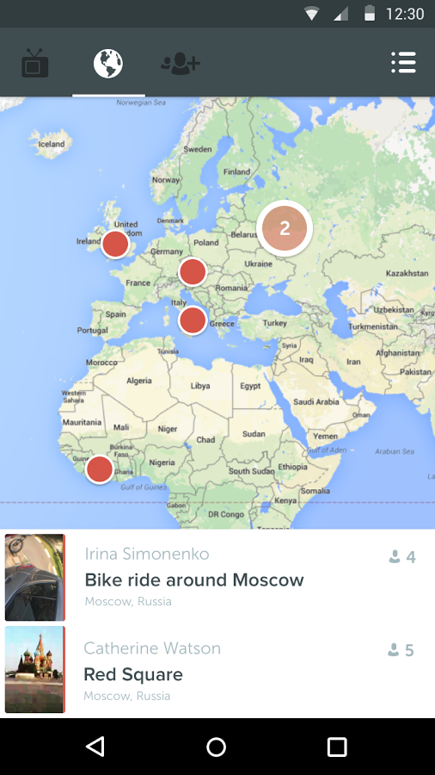Tap the Android back navigation button
Image resolution: width=435 pixels, height=775 pixels.
coord(95,747)
